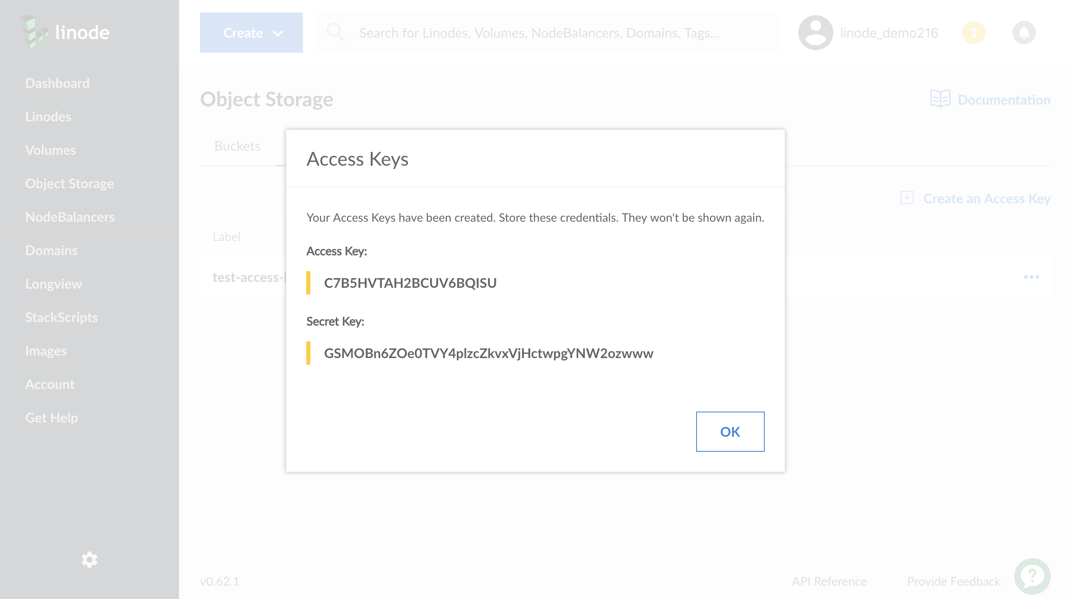Click the Linode logo icon
Image resolution: width=1071 pixels, height=599 pixels.
34,33
